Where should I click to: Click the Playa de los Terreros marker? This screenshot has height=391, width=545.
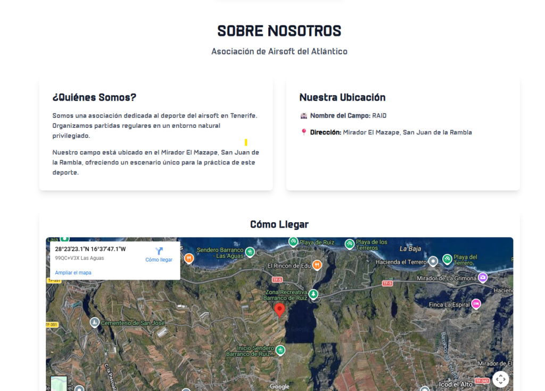pyautogui.click(x=350, y=244)
